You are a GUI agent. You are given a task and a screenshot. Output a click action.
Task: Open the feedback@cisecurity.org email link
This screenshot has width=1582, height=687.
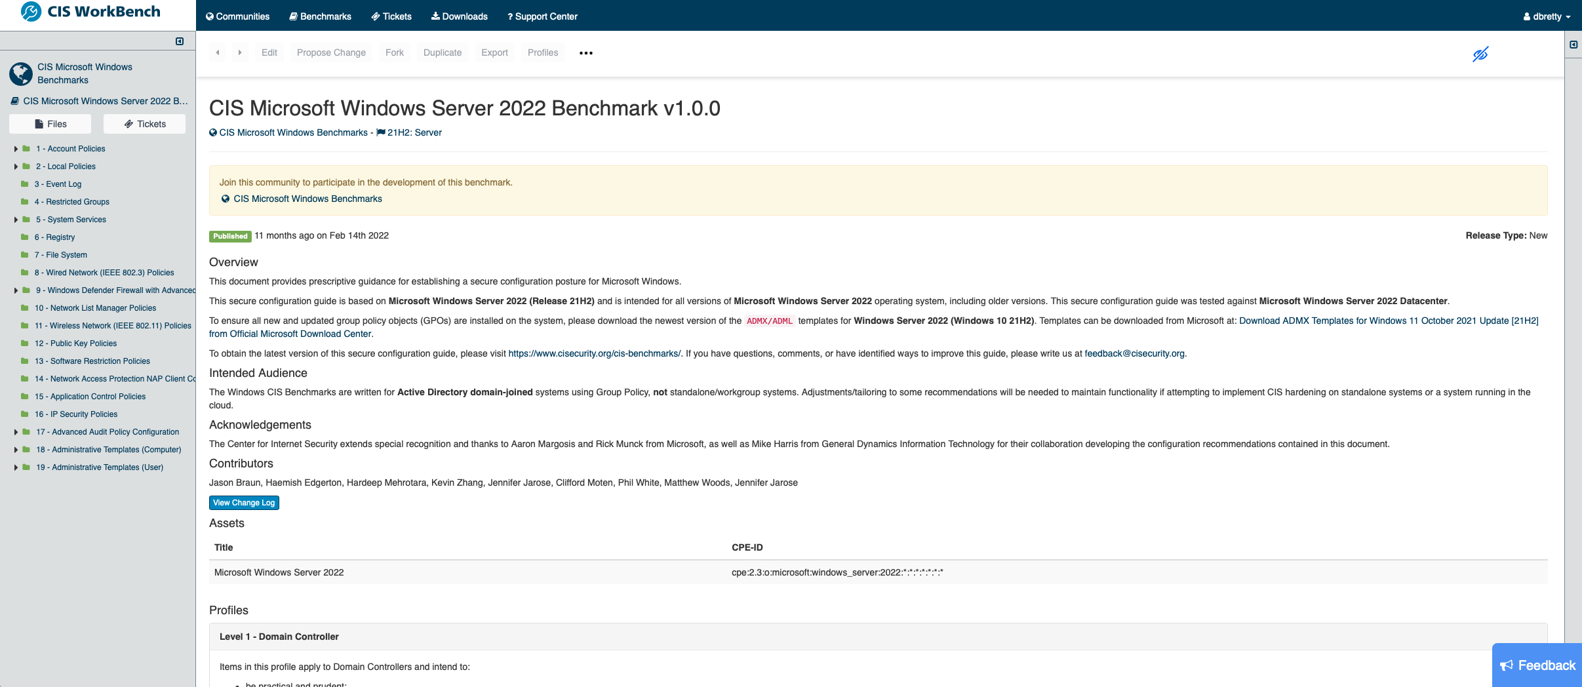click(x=1134, y=353)
